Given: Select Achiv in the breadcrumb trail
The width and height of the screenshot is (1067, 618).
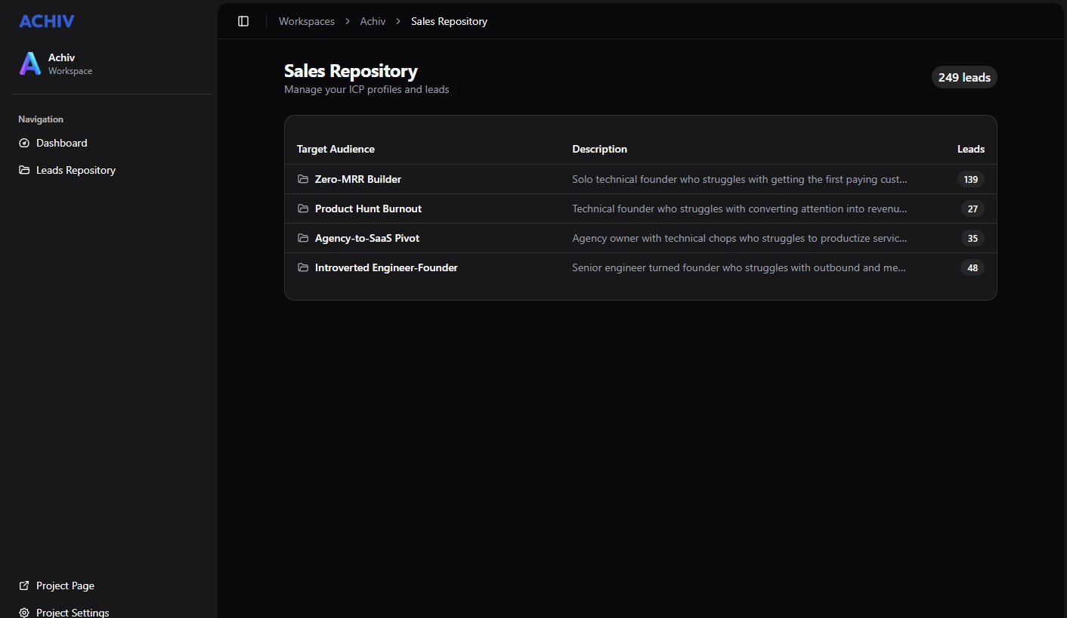Looking at the screenshot, I should [x=373, y=21].
